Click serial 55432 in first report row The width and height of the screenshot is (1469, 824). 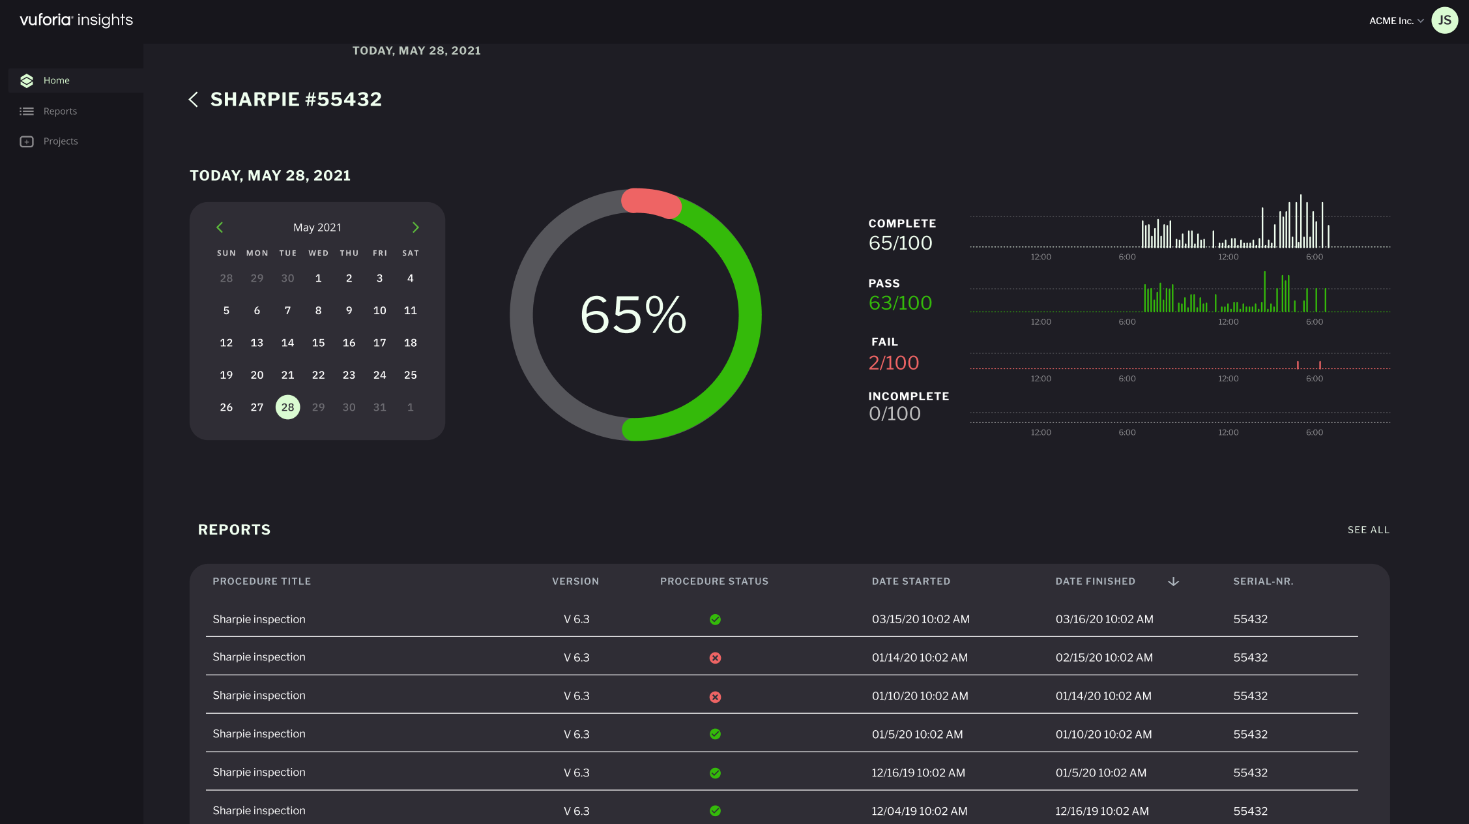point(1250,619)
